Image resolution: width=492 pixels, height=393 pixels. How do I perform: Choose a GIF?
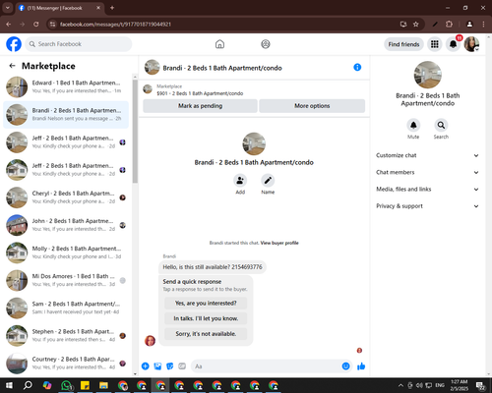pyautogui.click(x=182, y=366)
